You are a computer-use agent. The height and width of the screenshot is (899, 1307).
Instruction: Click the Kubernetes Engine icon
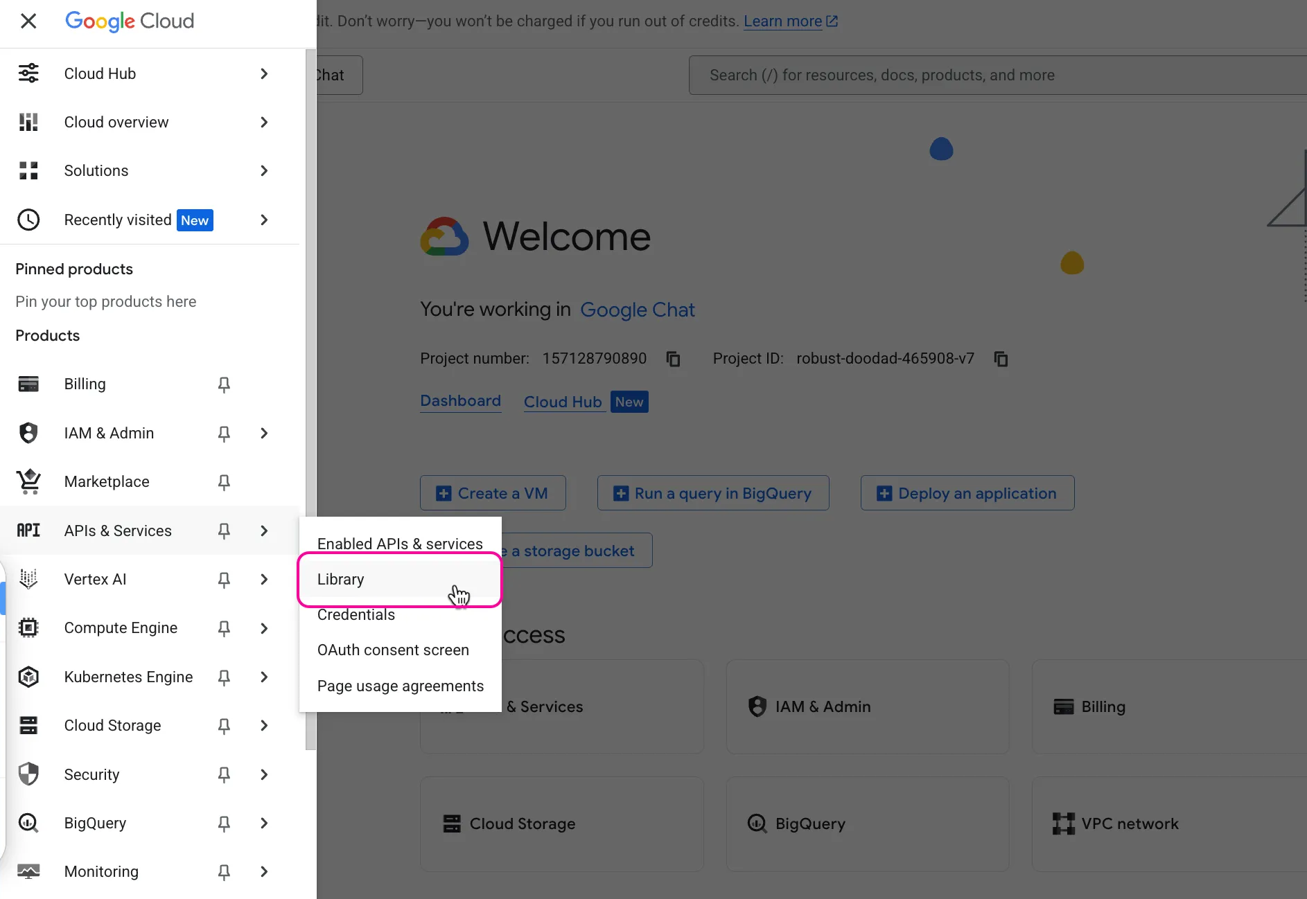pyautogui.click(x=28, y=677)
